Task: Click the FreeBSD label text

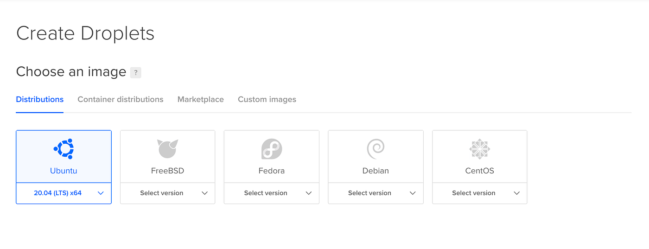Action: (x=167, y=171)
